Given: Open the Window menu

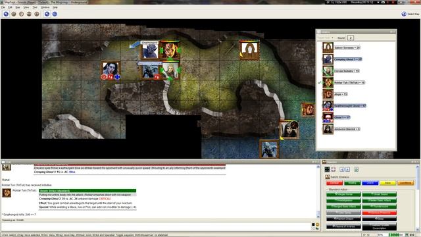Looking at the screenshot, I should tap(45, 7).
